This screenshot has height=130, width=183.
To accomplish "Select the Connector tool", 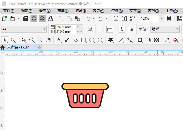I will [x=129, y=40].
